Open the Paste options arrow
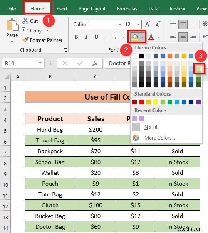Image resolution: width=208 pixels, height=233 pixels. pyautogui.click(x=12, y=42)
